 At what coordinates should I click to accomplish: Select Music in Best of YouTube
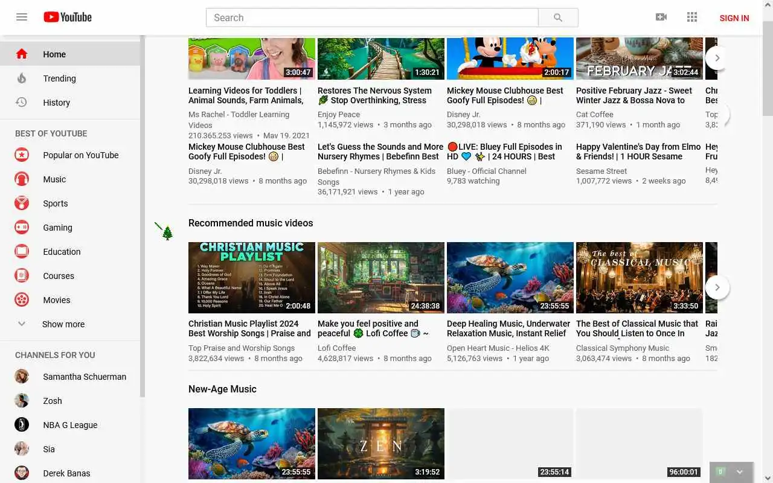(x=70, y=179)
